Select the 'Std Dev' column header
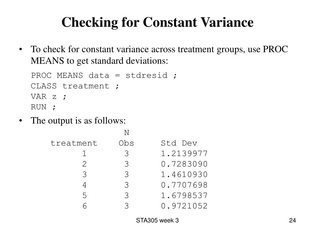The width and height of the screenshot is (315, 236). click(179, 143)
